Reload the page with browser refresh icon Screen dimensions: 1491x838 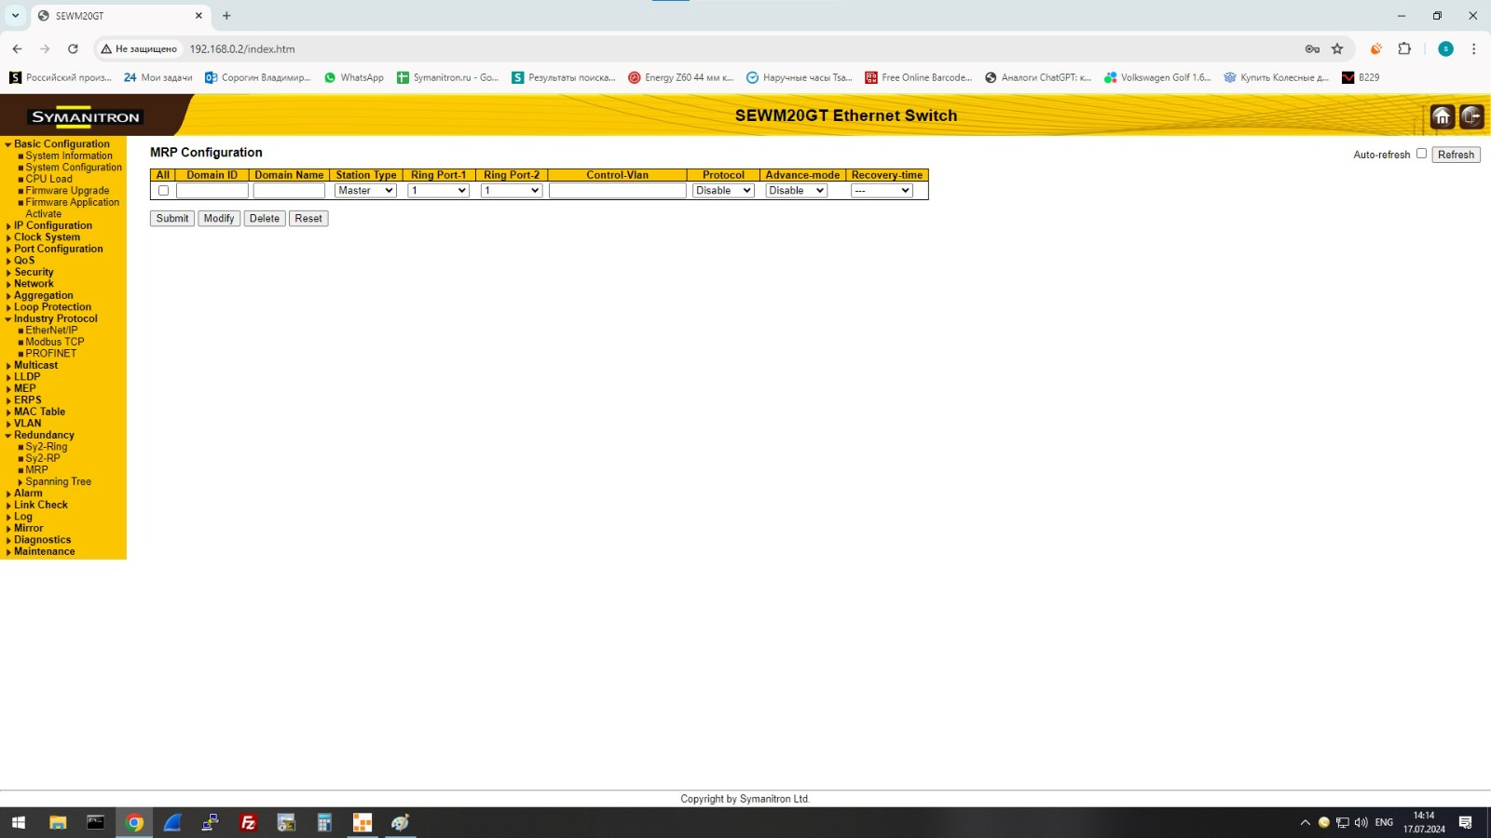click(73, 49)
